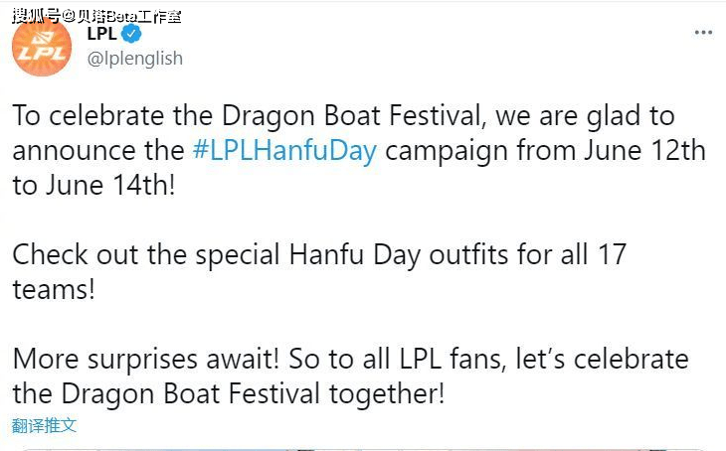Click the 搜狐号@贝塔Beta工作室 watermark text
This screenshot has width=726, height=451.
(x=96, y=16)
